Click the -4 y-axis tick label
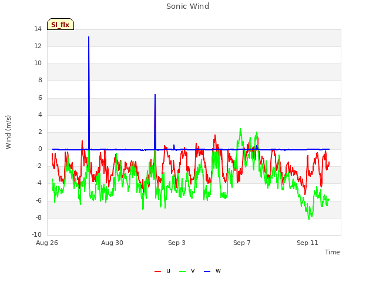 (39, 183)
